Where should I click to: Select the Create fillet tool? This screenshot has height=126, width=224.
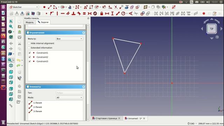110,7
